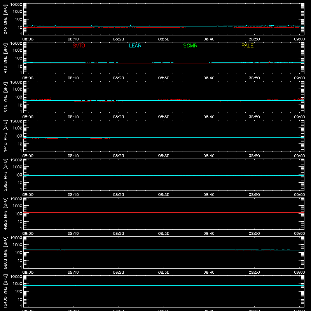Screen dimensions: 311x311
Task: Click 08:10 time label below 245 MHz plot
Action: pos(73,39)
